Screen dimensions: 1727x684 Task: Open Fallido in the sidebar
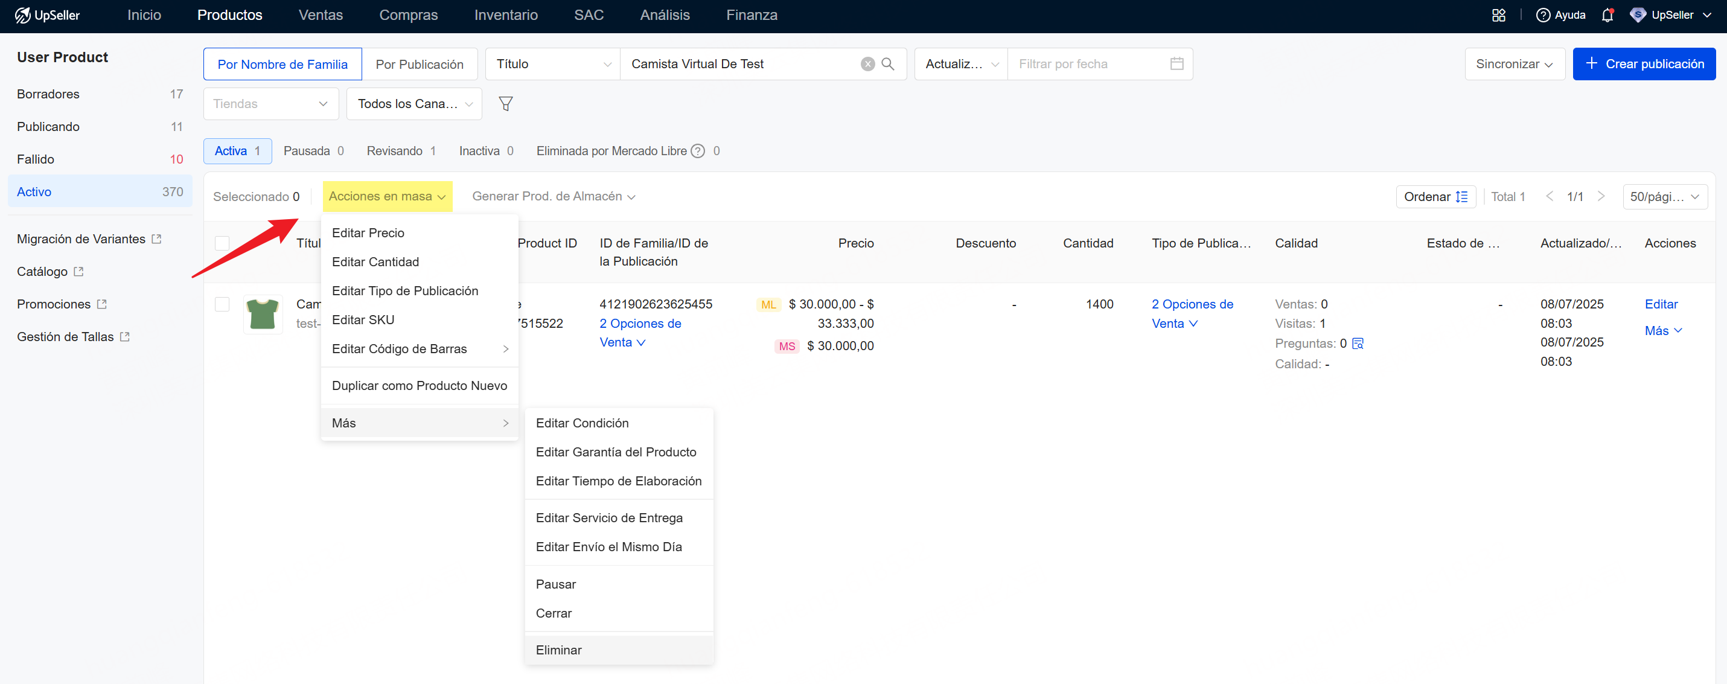[100, 159]
